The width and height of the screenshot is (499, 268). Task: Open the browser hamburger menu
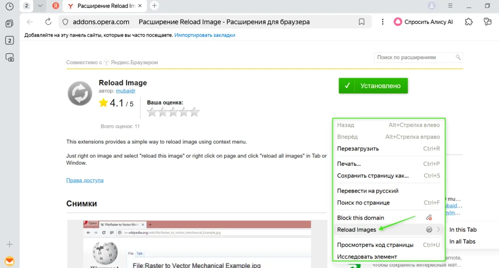click(x=450, y=5)
